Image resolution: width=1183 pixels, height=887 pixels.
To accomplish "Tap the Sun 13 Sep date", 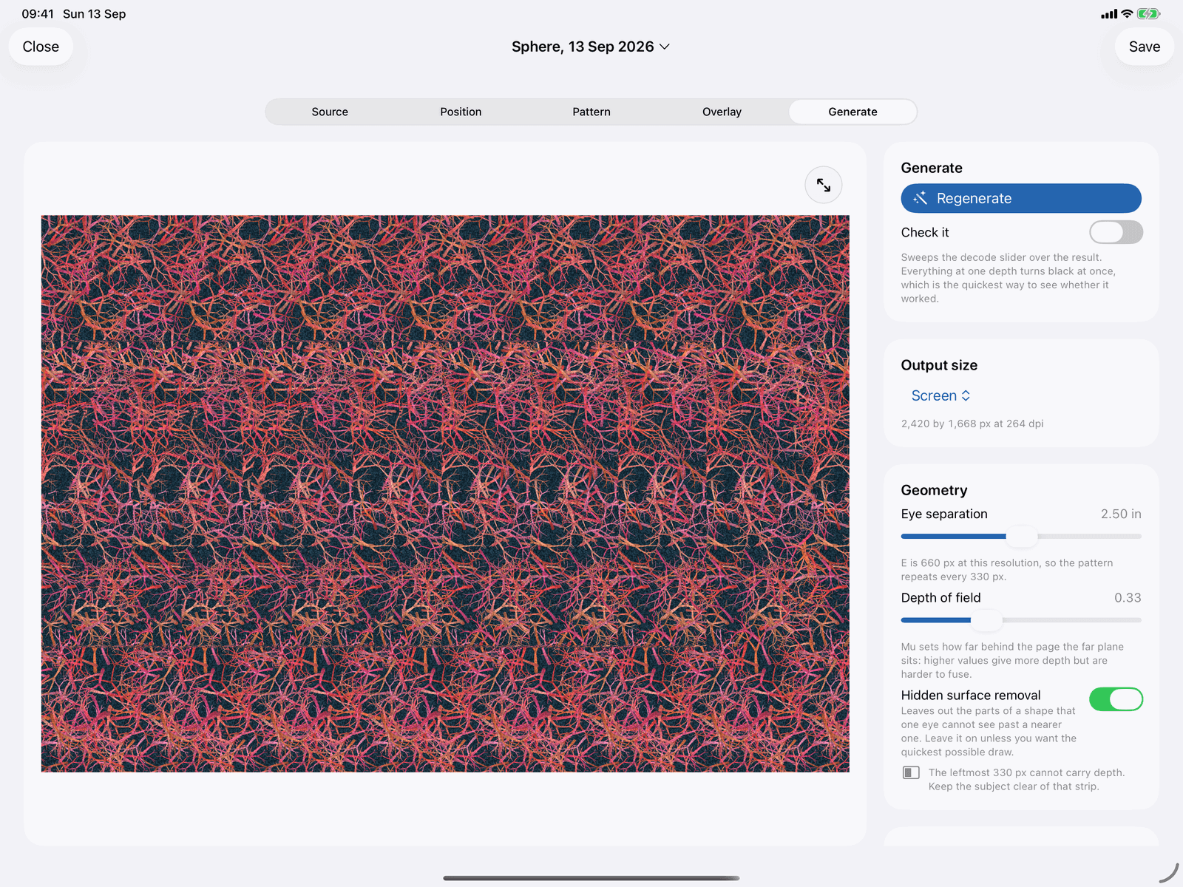I will click(94, 14).
